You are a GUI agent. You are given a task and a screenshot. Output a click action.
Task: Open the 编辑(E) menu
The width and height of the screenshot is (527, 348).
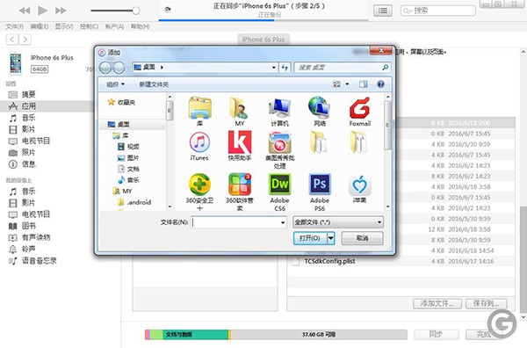click(x=40, y=26)
